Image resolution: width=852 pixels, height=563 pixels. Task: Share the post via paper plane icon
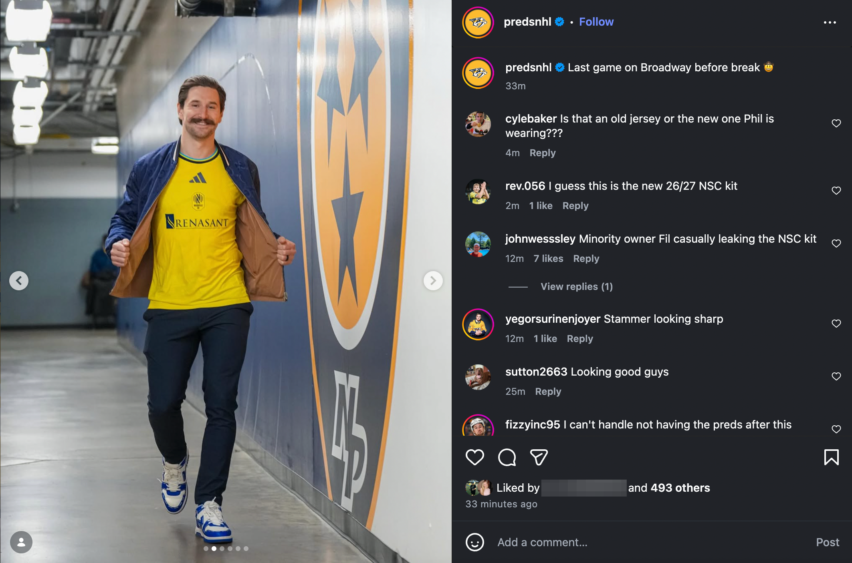click(539, 457)
